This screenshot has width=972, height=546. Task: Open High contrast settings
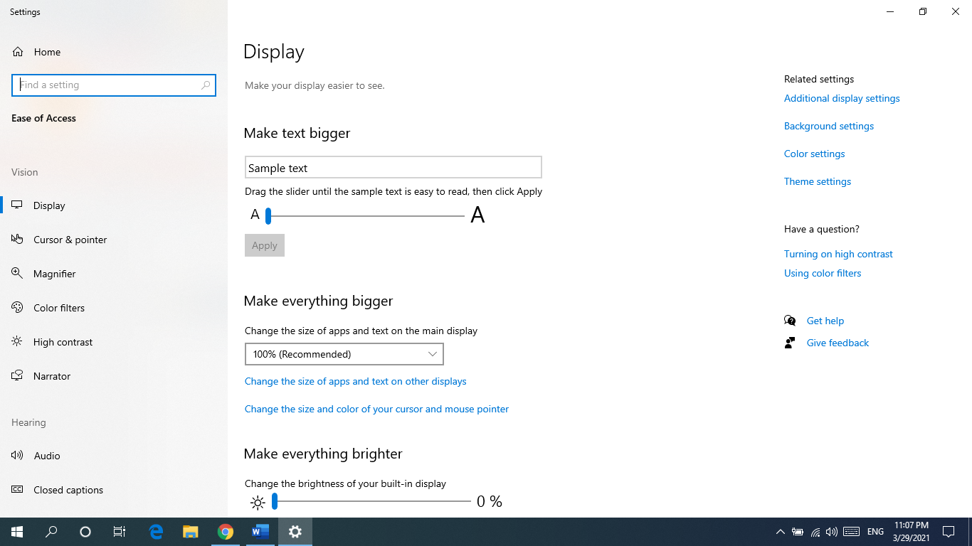63,341
